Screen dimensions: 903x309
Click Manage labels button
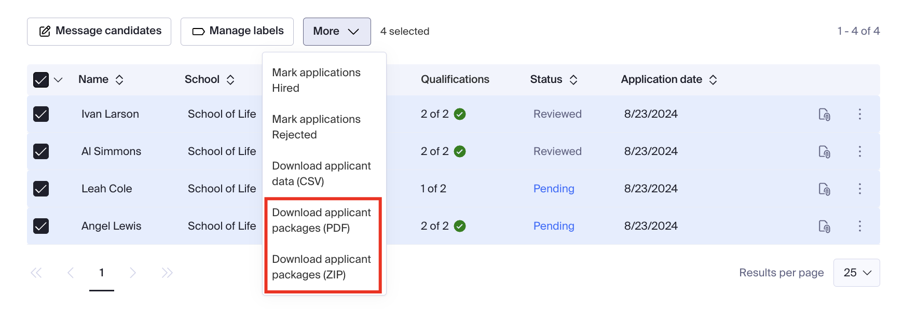pyautogui.click(x=237, y=32)
